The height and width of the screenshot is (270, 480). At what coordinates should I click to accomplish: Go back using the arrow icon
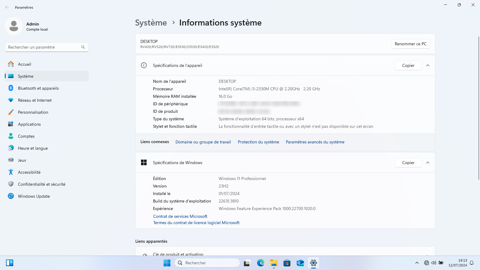(7, 7)
